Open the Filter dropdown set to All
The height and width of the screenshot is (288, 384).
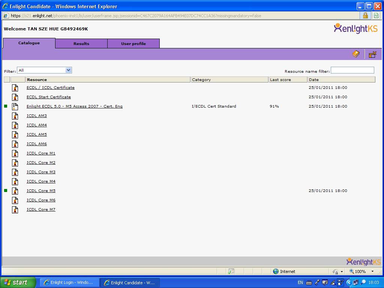[44, 70]
